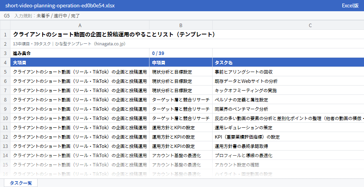
Task: Click '運用方針とKPIの設定' in row 11
Action: pyautogui.click(x=181, y=127)
